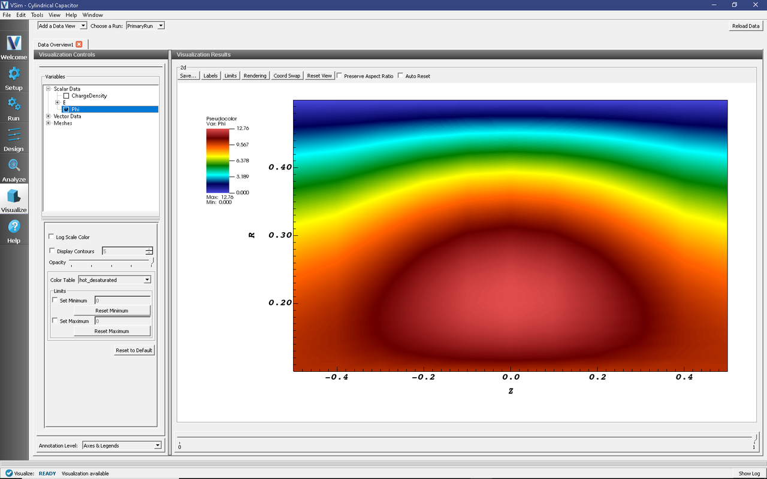Toggle the Auto Reset checkbox
The width and height of the screenshot is (767, 479).
(401, 76)
